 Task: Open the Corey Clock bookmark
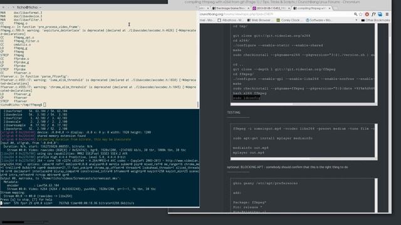[289, 20]
